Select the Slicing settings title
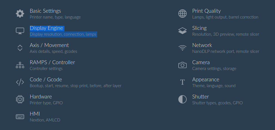The width and height of the screenshot is (275, 130). (199, 28)
